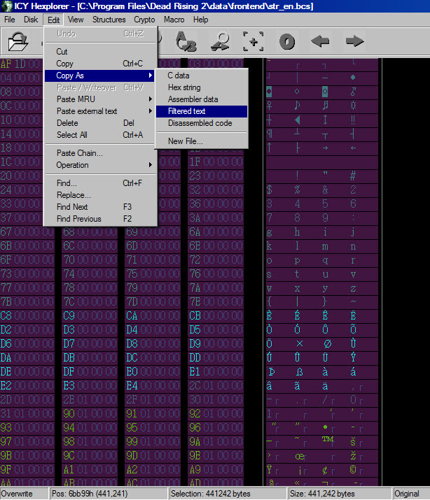Click the left arrow Back icon
This screenshot has height=500, width=430.
tap(320, 41)
